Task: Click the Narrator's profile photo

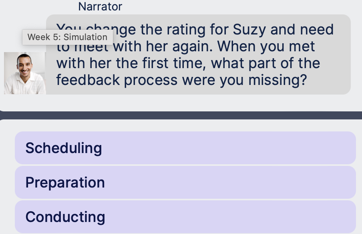Action: 25,73
